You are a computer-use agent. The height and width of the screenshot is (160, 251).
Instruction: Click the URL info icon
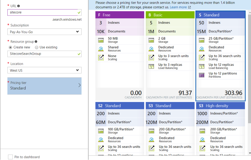click(19, 6)
